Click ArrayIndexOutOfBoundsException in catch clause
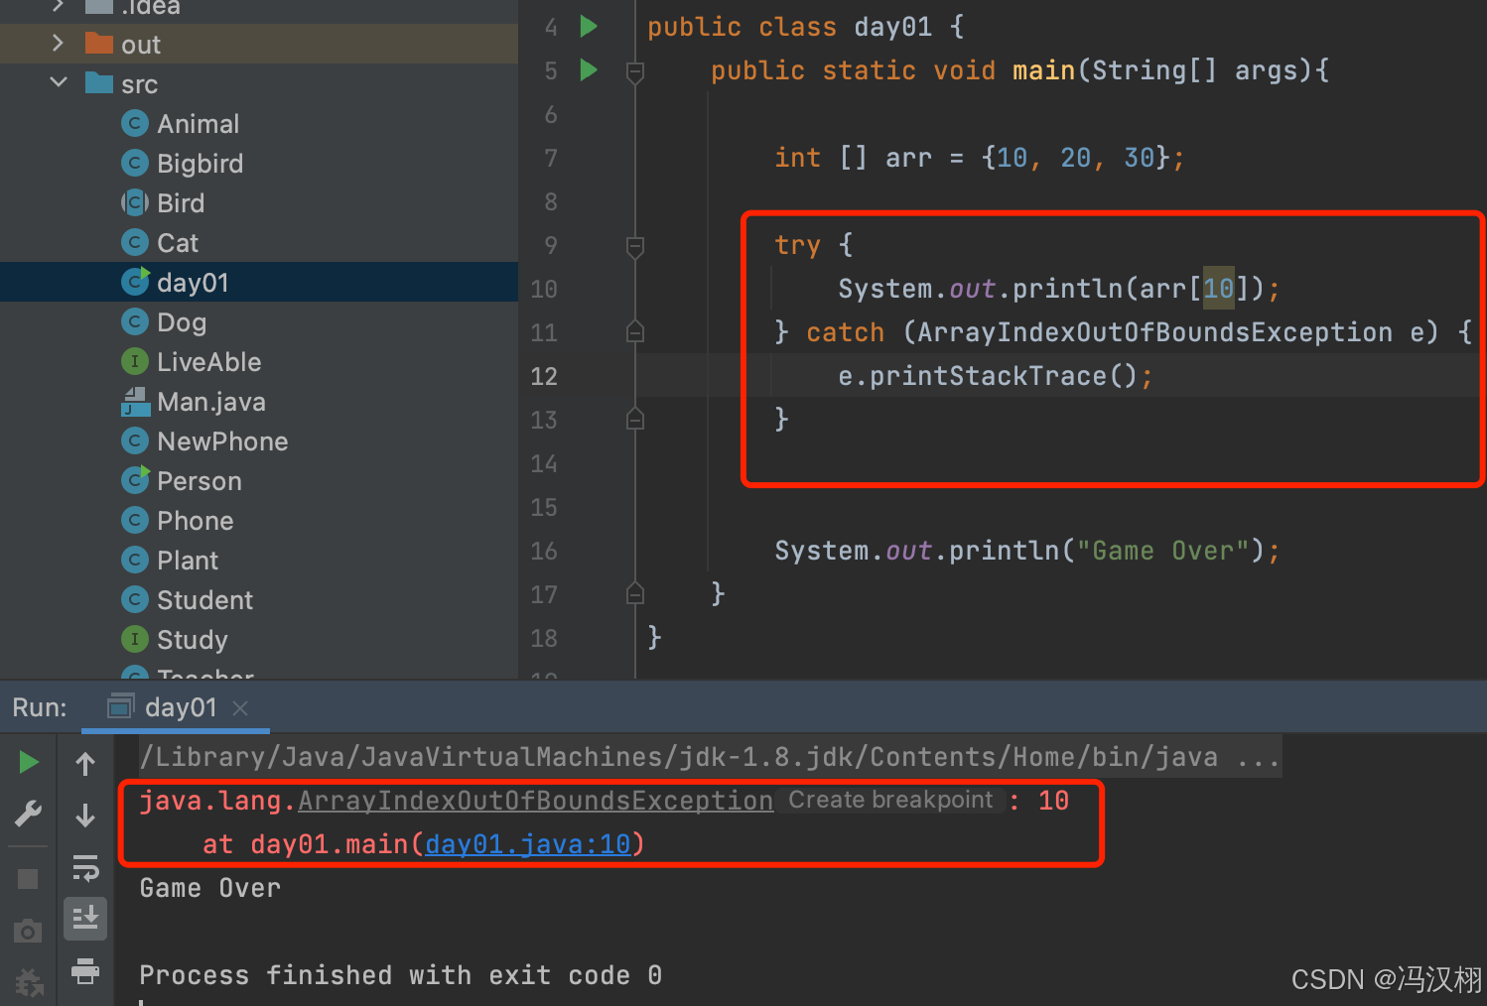1487x1006 pixels. click(x=1154, y=332)
